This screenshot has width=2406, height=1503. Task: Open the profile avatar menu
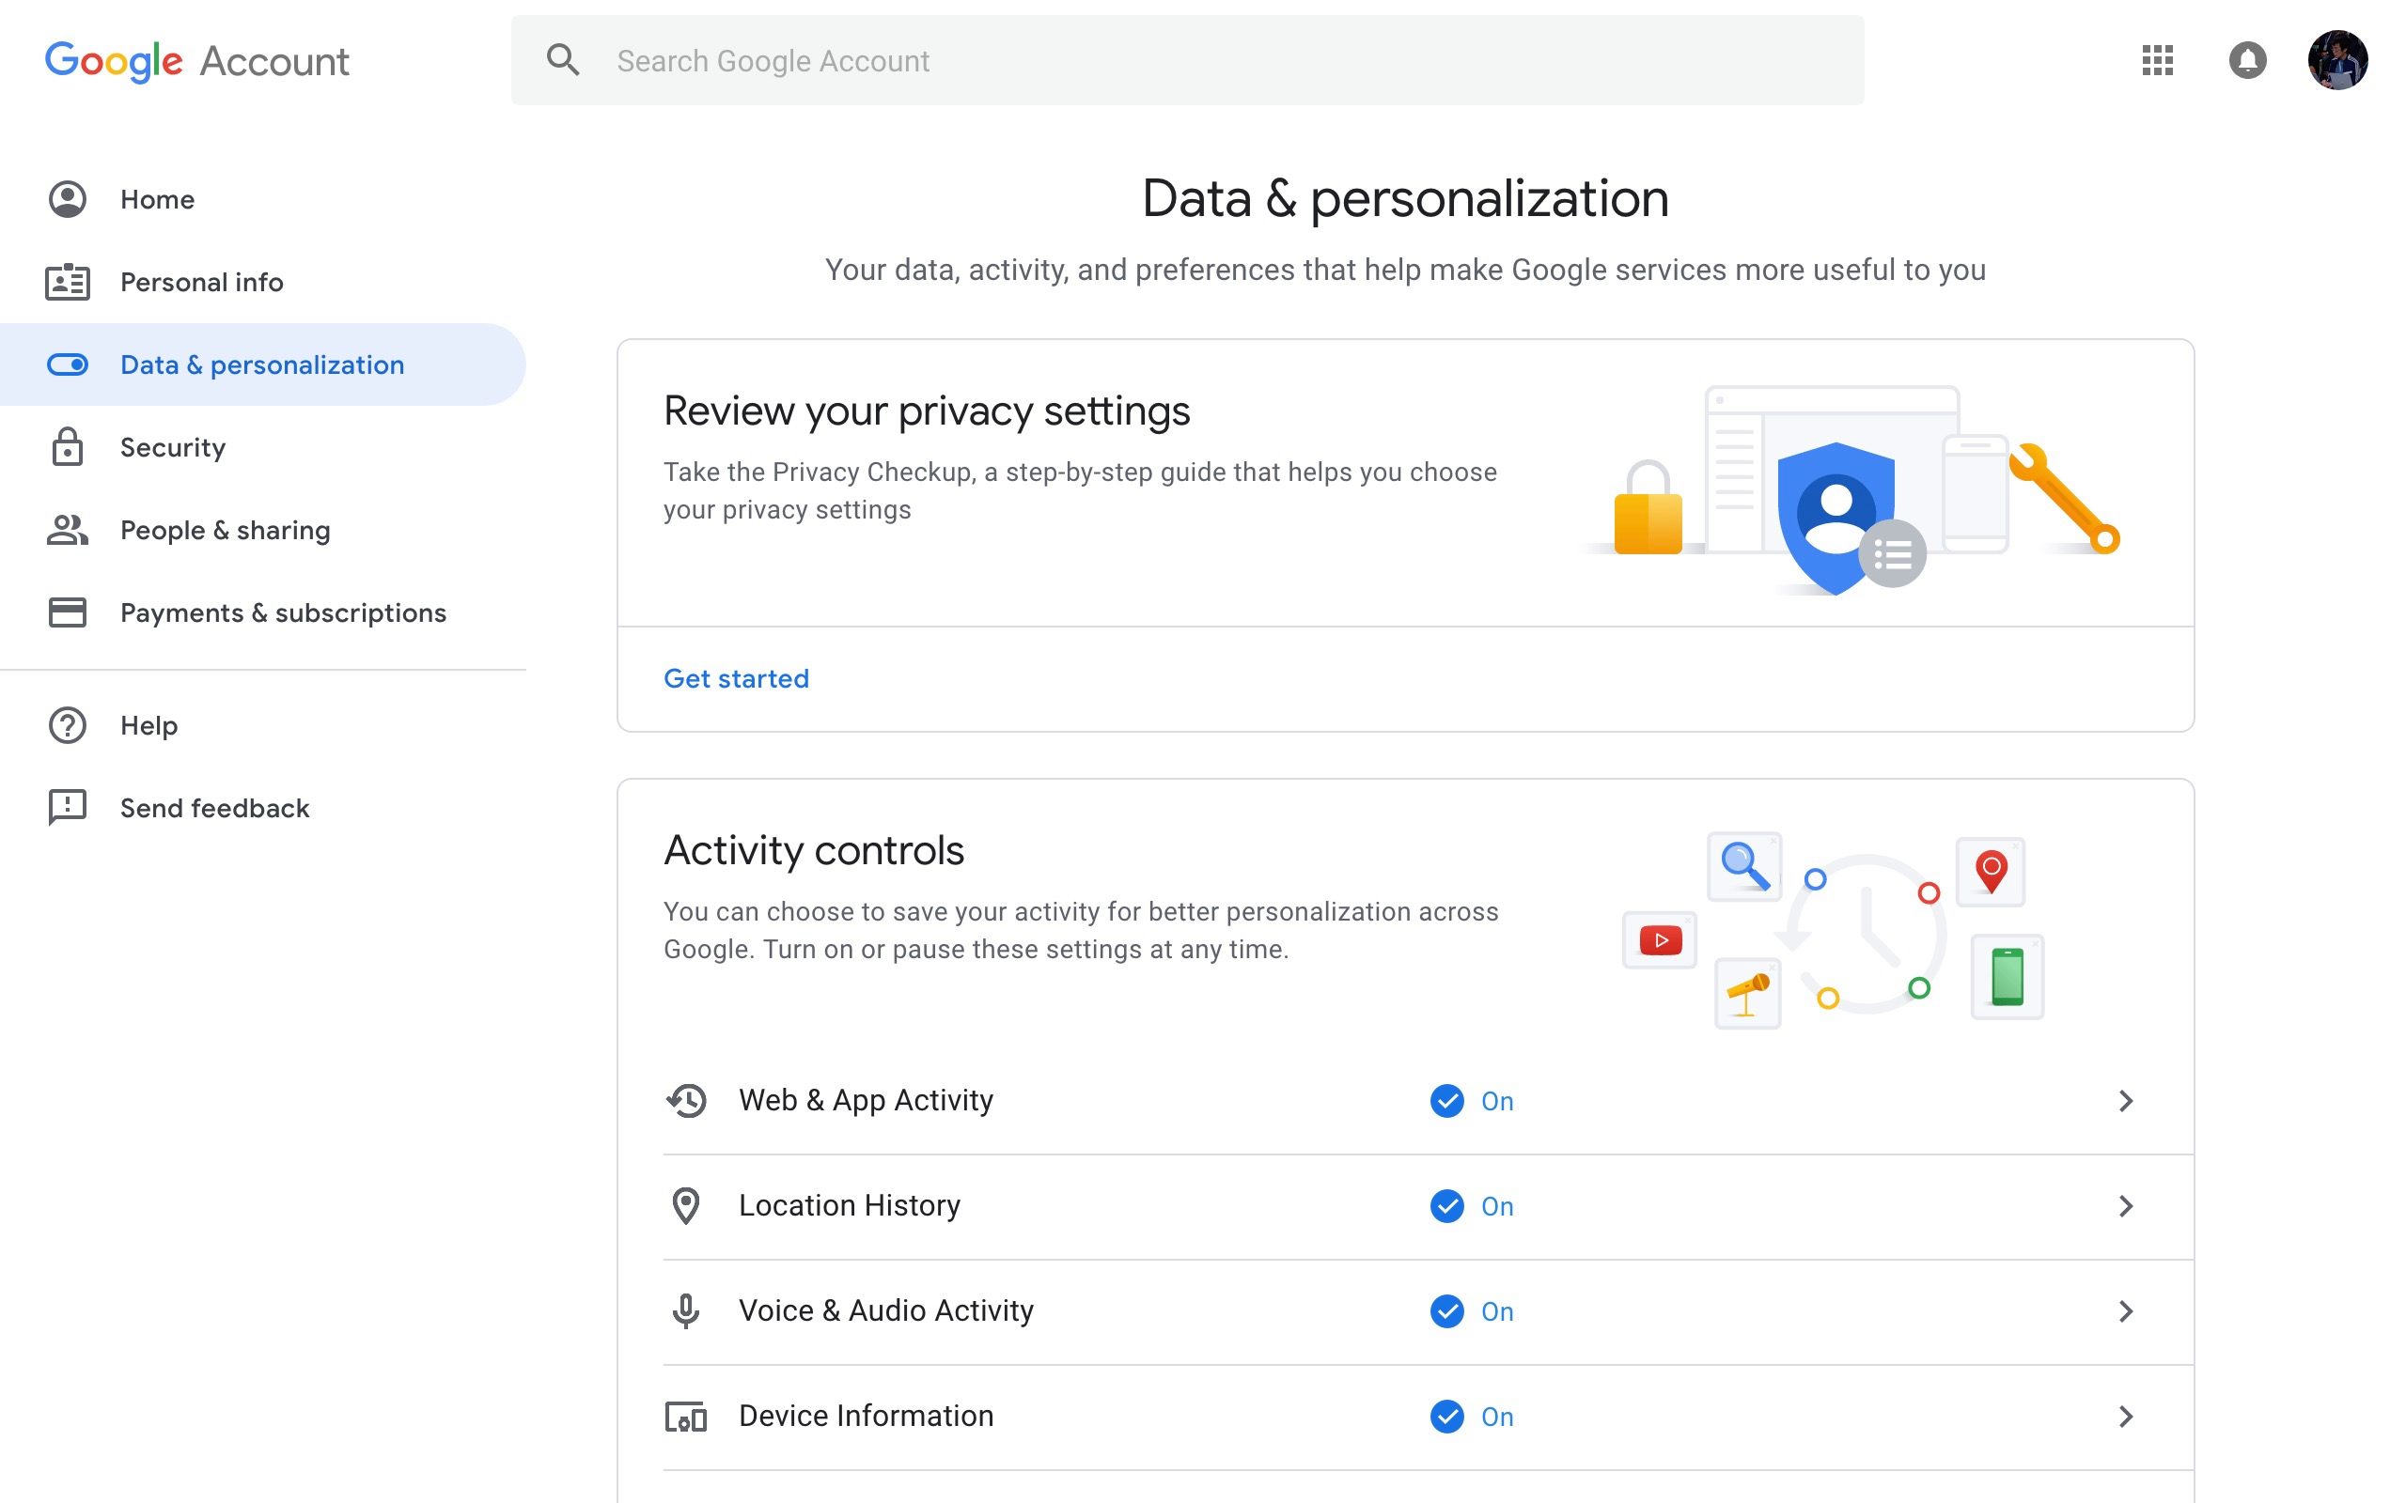(2337, 59)
